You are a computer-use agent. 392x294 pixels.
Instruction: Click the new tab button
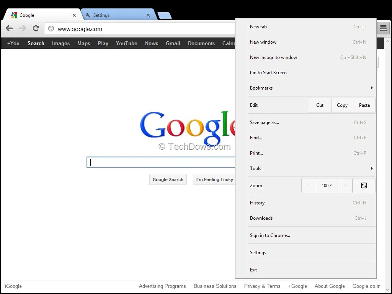(x=165, y=16)
